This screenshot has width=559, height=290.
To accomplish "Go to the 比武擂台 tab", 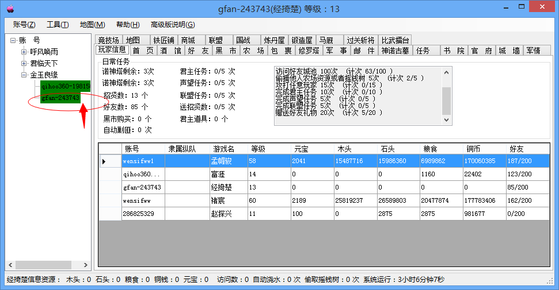I will pos(396,40).
